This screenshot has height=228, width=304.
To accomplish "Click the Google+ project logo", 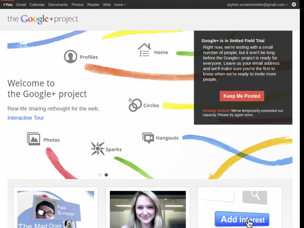I will (x=43, y=19).
